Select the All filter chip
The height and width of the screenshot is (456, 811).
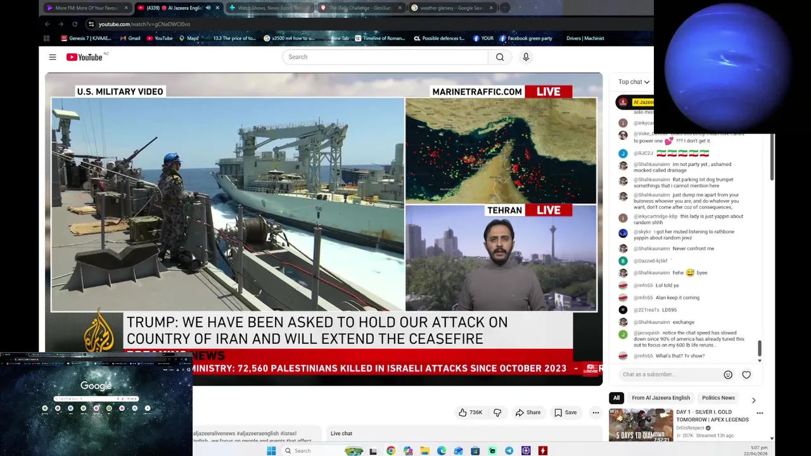[616, 398]
